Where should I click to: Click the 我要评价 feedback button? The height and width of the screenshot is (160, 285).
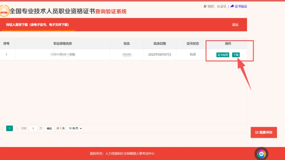(264, 132)
